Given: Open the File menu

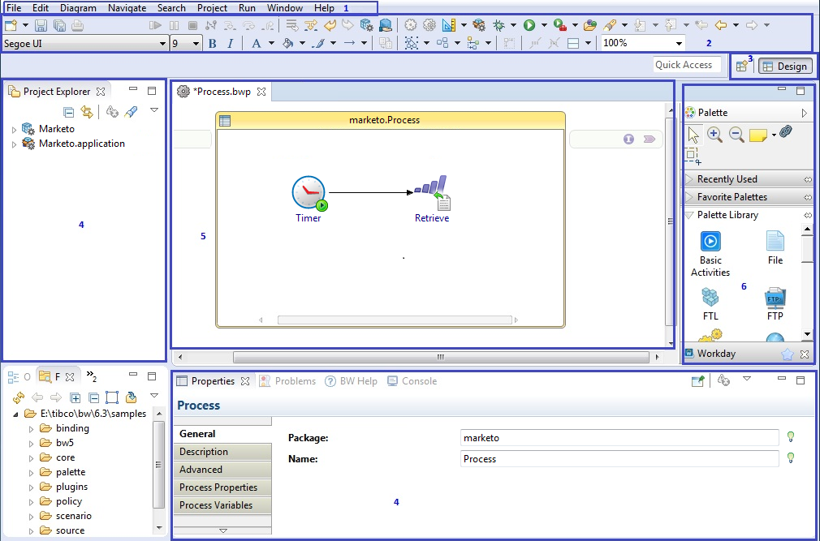Looking at the screenshot, I should click(x=14, y=8).
